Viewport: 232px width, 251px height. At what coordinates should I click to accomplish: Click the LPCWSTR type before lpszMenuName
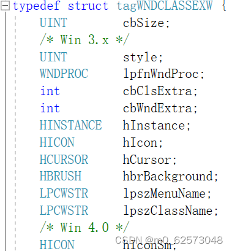click(x=64, y=193)
